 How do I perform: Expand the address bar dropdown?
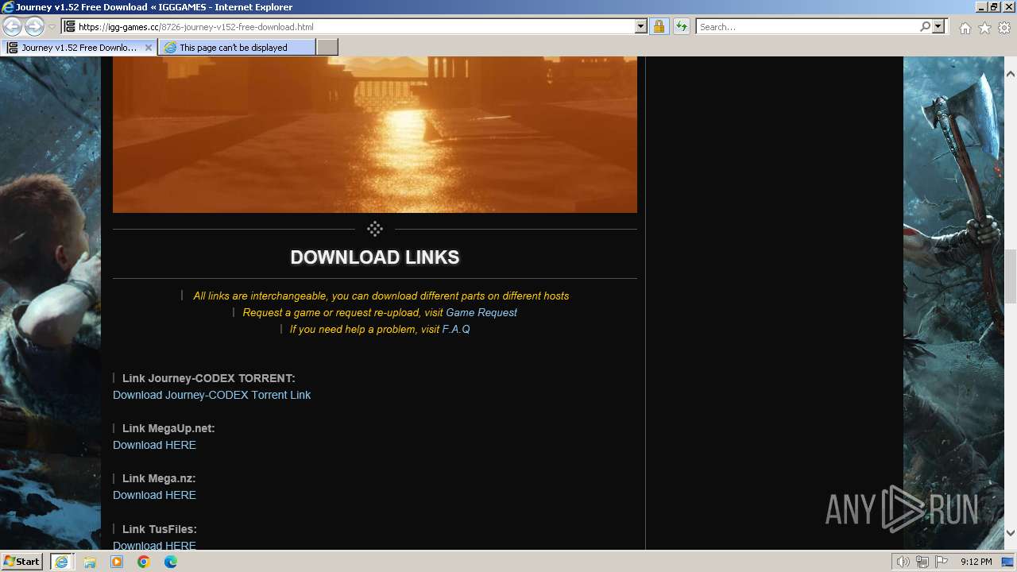pos(641,26)
